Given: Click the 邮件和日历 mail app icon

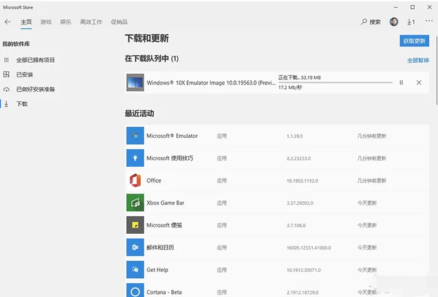Looking at the screenshot, I should pos(135,247).
